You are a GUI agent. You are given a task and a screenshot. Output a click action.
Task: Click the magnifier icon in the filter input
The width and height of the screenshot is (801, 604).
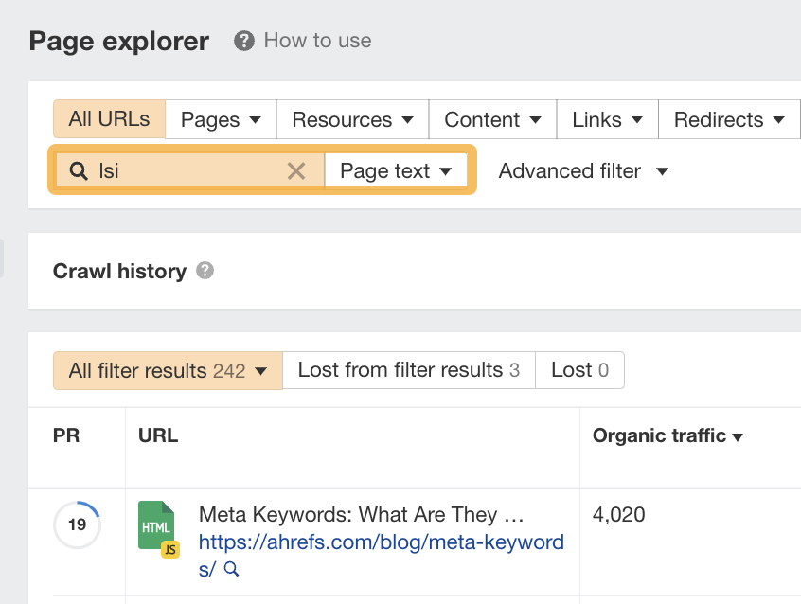point(77,170)
